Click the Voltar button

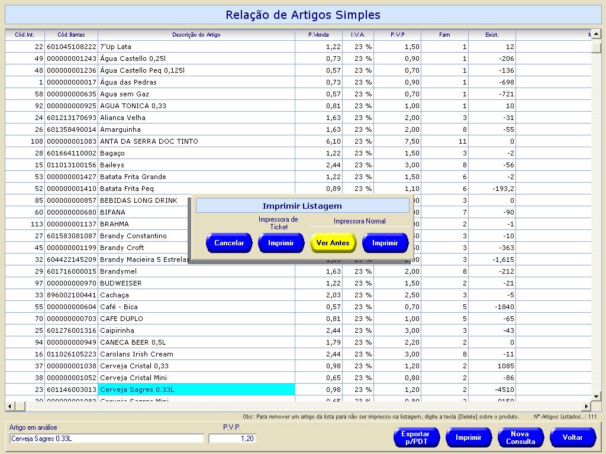coord(572,437)
